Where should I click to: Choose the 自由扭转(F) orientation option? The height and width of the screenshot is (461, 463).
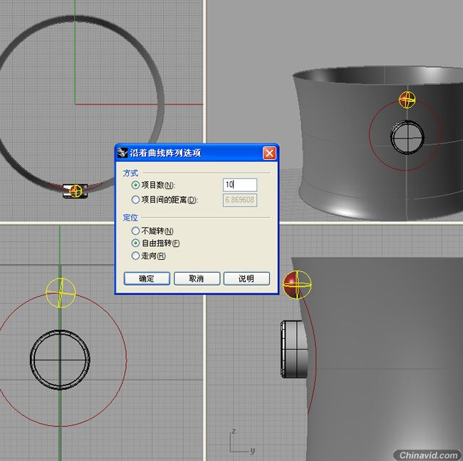pos(135,243)
